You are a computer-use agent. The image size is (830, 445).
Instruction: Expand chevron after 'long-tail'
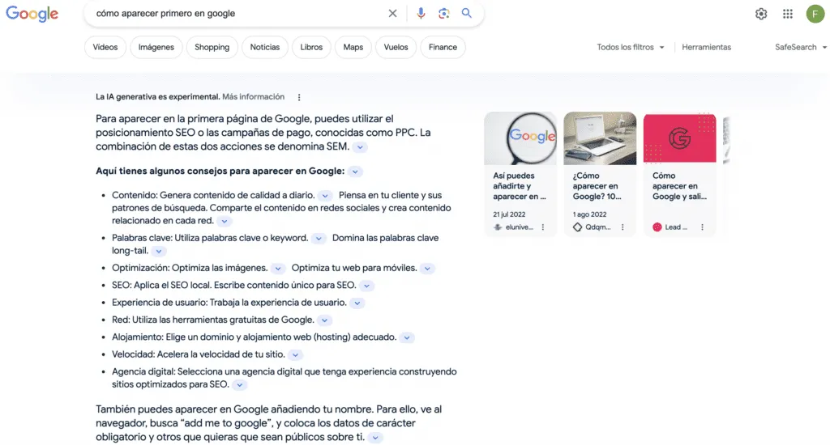tap(159, 251)
